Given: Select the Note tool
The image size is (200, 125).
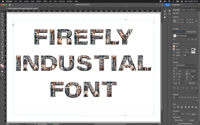Looking at the screenshot, I should pyautogui.click(x=2, y=52).
